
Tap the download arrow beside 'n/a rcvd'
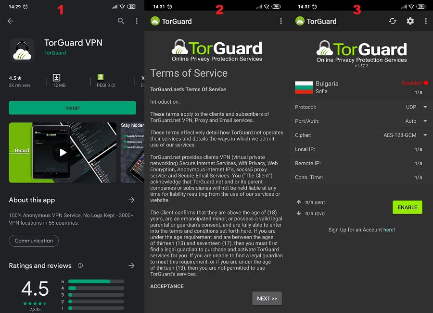point(298,213)
